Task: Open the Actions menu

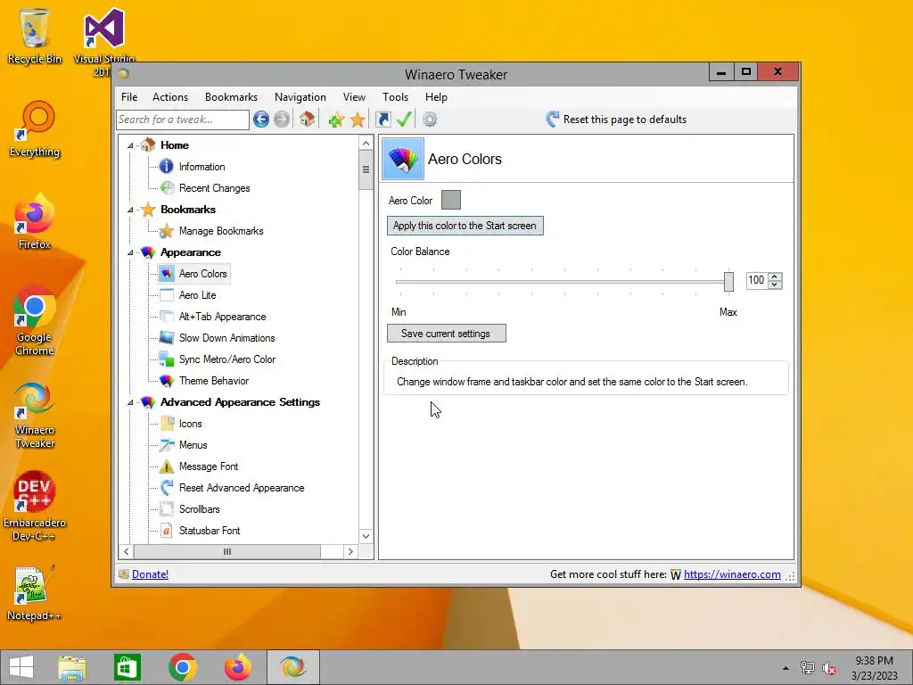Action: pos(170,97)
